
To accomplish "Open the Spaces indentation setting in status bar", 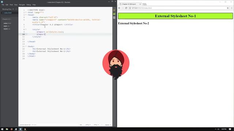I will pos(108,125).
